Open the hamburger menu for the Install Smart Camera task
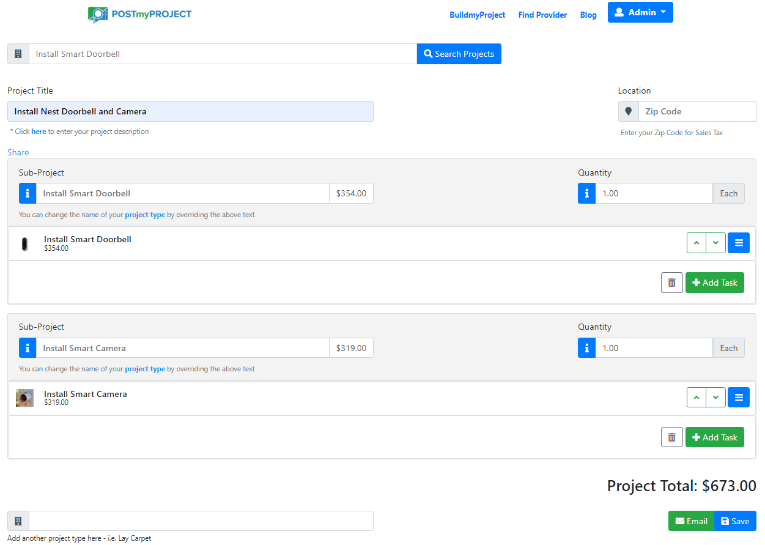Viewport: 765px width, 545px height. pos(739,398)
